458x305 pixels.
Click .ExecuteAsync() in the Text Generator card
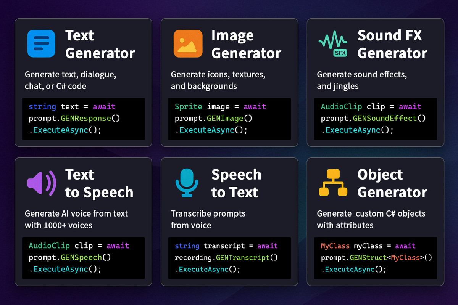tap(65, 130)
